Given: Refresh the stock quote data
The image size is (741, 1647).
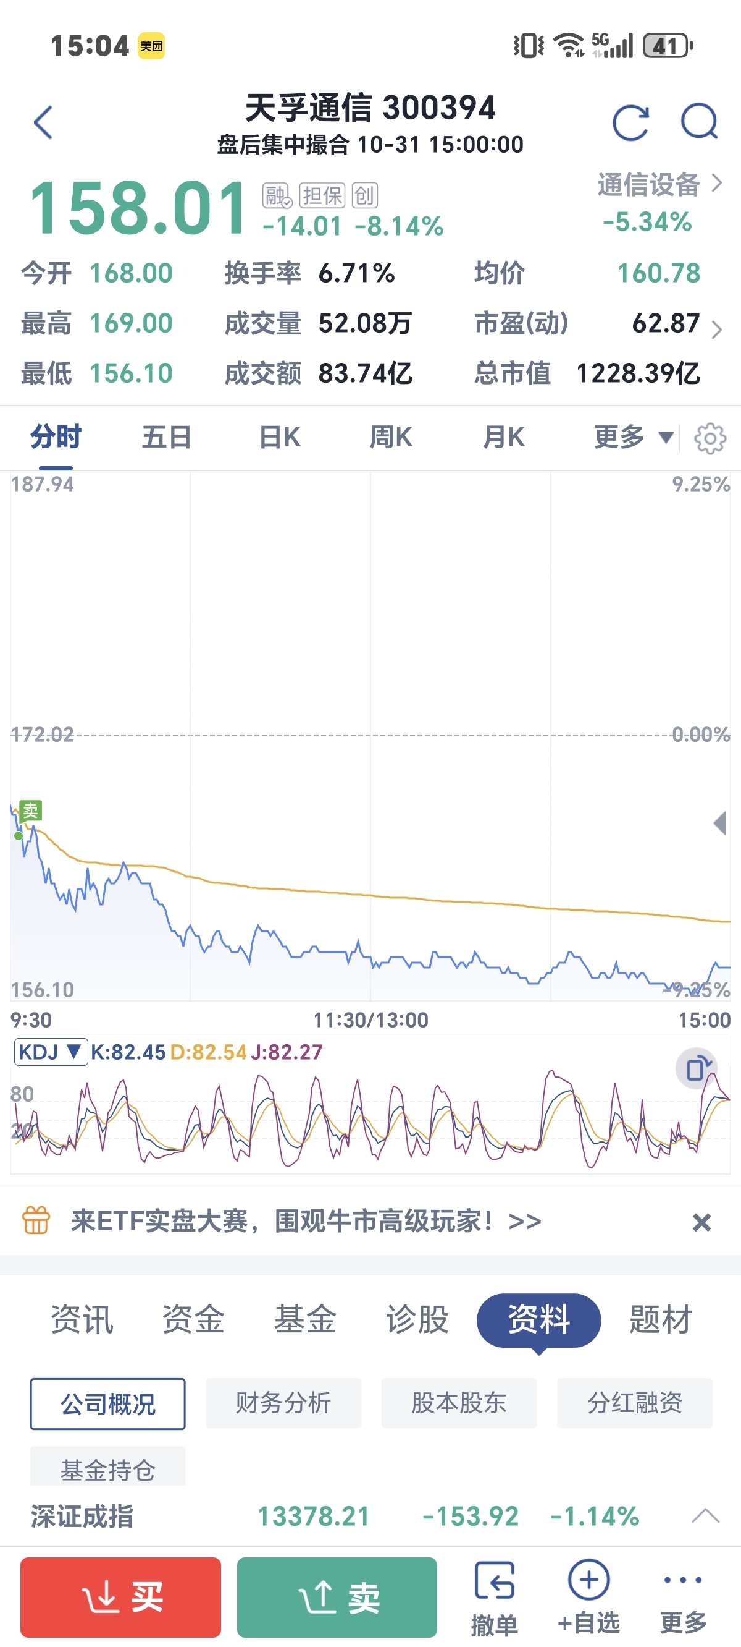Looking at the screenshot, I should pos(630,122).
